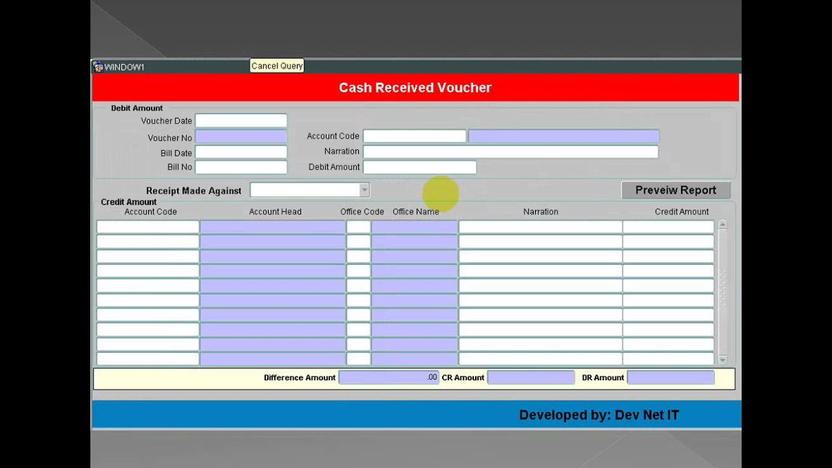Screen dimensions: 832x468
Task: Click the Bill No input field
Action: click(x=241, y=167)
